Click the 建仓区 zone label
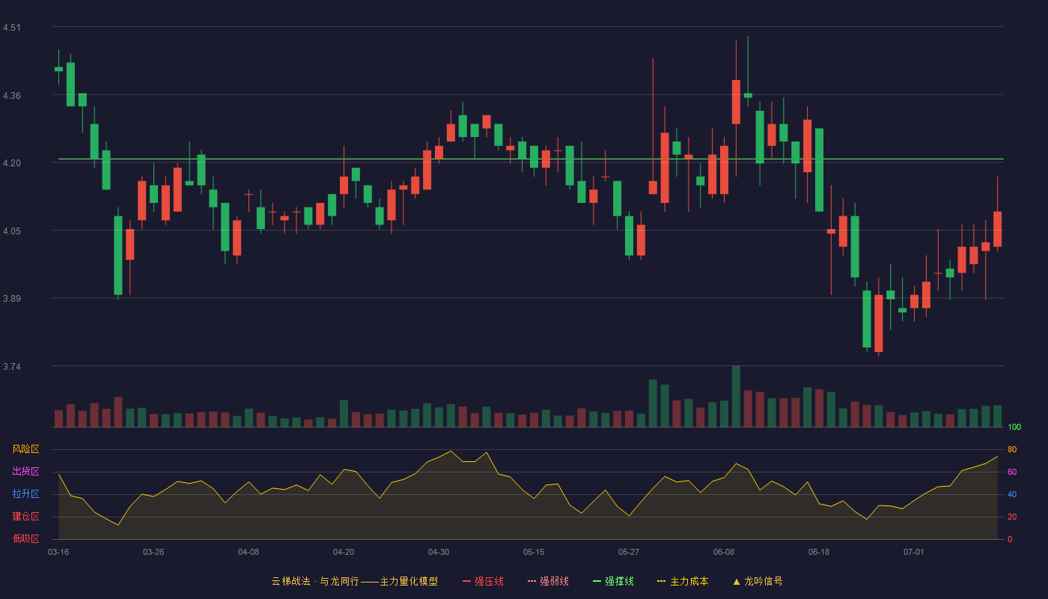Image resolution: width=1048 pixels, height=599 pixels. pyautogui.click(x=25, y=517)
